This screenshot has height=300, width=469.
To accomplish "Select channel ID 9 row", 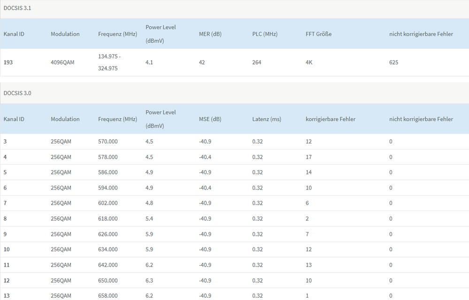I will (235, 234).
